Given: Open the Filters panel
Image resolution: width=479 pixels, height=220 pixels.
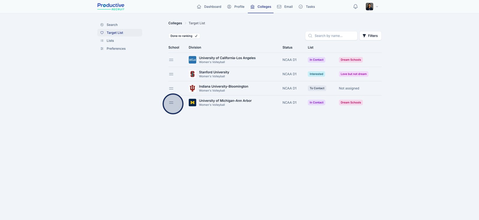Looking at the screenshot, I should coord(370,36).
